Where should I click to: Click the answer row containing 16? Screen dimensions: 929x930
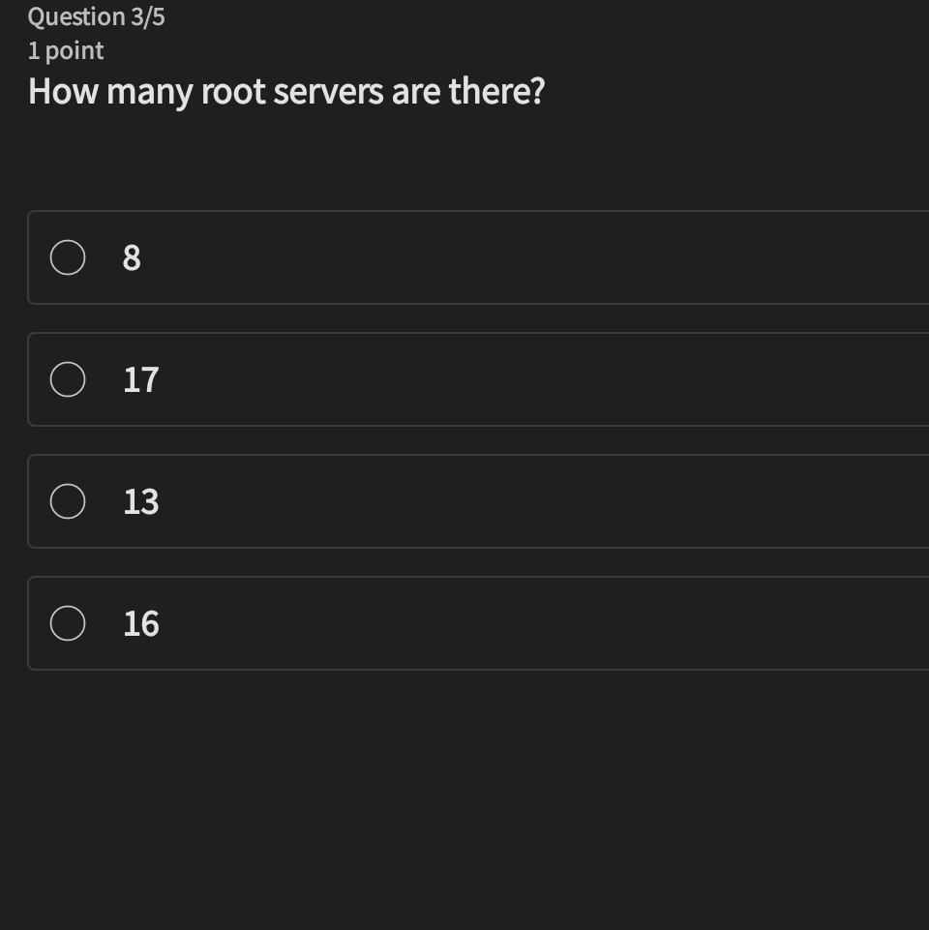[387, 623]
